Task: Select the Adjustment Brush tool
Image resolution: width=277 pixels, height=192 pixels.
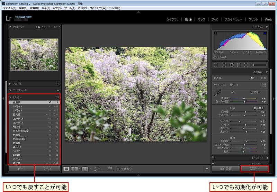Action: click(259, 65)
